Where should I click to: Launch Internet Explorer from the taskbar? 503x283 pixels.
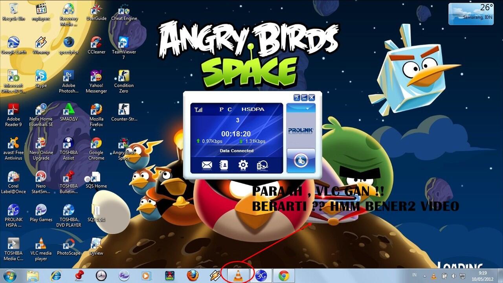(x=56, y=276)
